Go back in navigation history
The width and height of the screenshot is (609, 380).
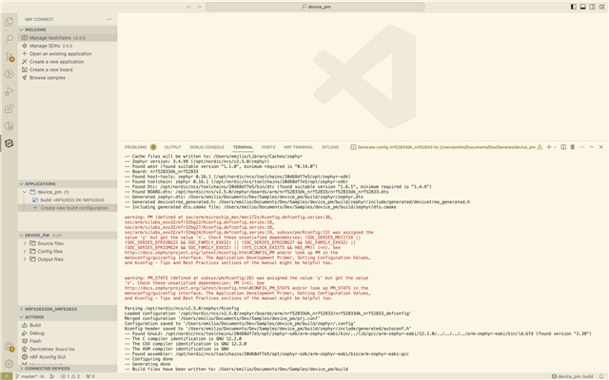tap(188, 7)
